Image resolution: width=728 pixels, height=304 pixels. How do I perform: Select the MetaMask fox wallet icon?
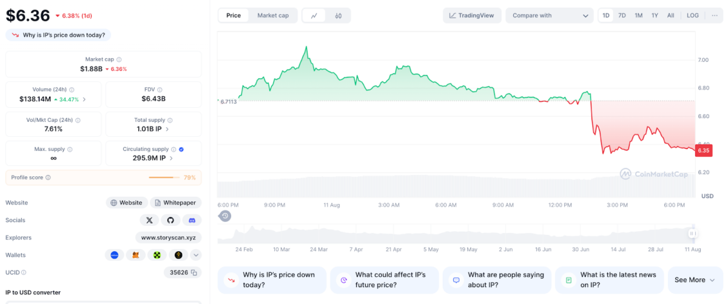pos(136,256)
